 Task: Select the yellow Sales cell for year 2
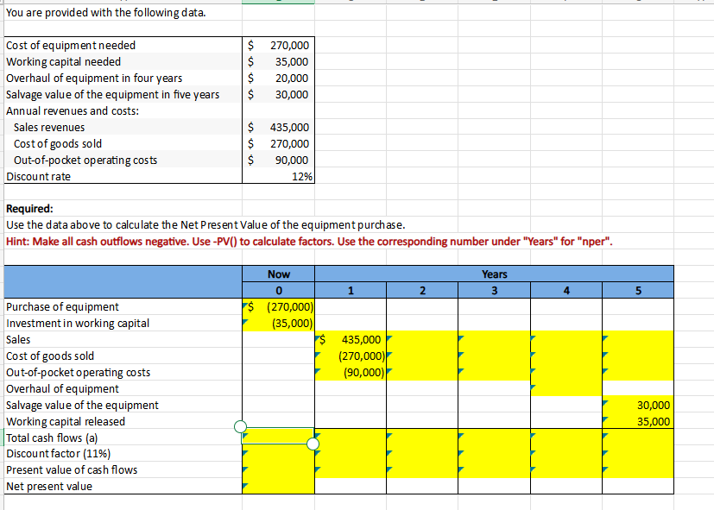click(x=422, y=340)
